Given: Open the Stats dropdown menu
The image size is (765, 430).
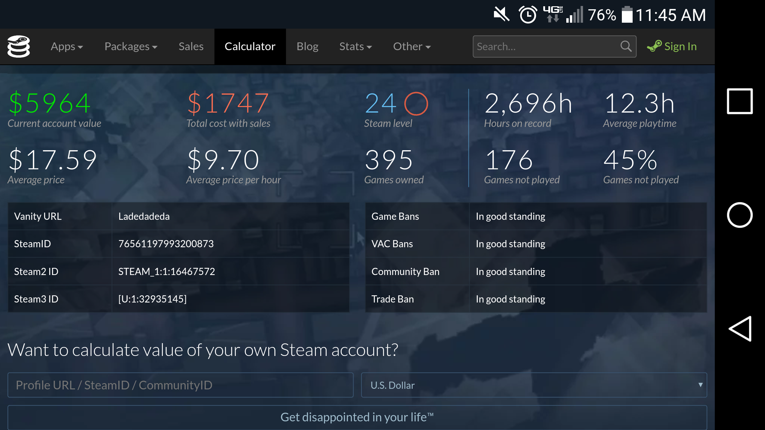Looking at the screenshot, I should coord(355,46).
